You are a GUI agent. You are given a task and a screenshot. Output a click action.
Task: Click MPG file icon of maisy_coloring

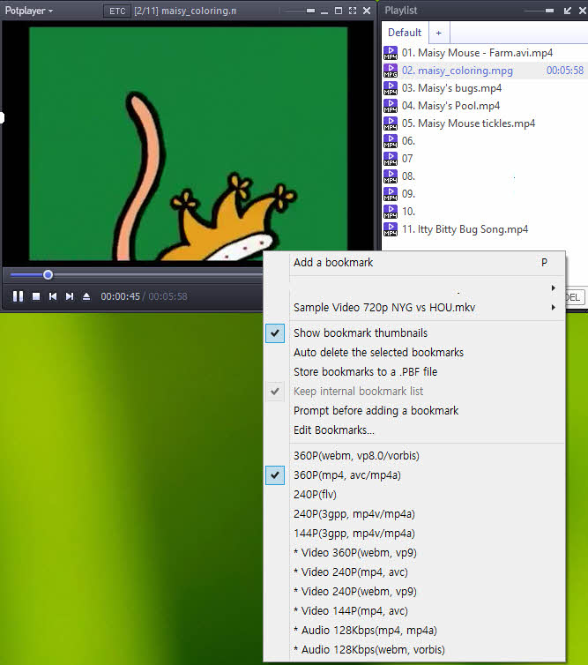coord(391,71)
